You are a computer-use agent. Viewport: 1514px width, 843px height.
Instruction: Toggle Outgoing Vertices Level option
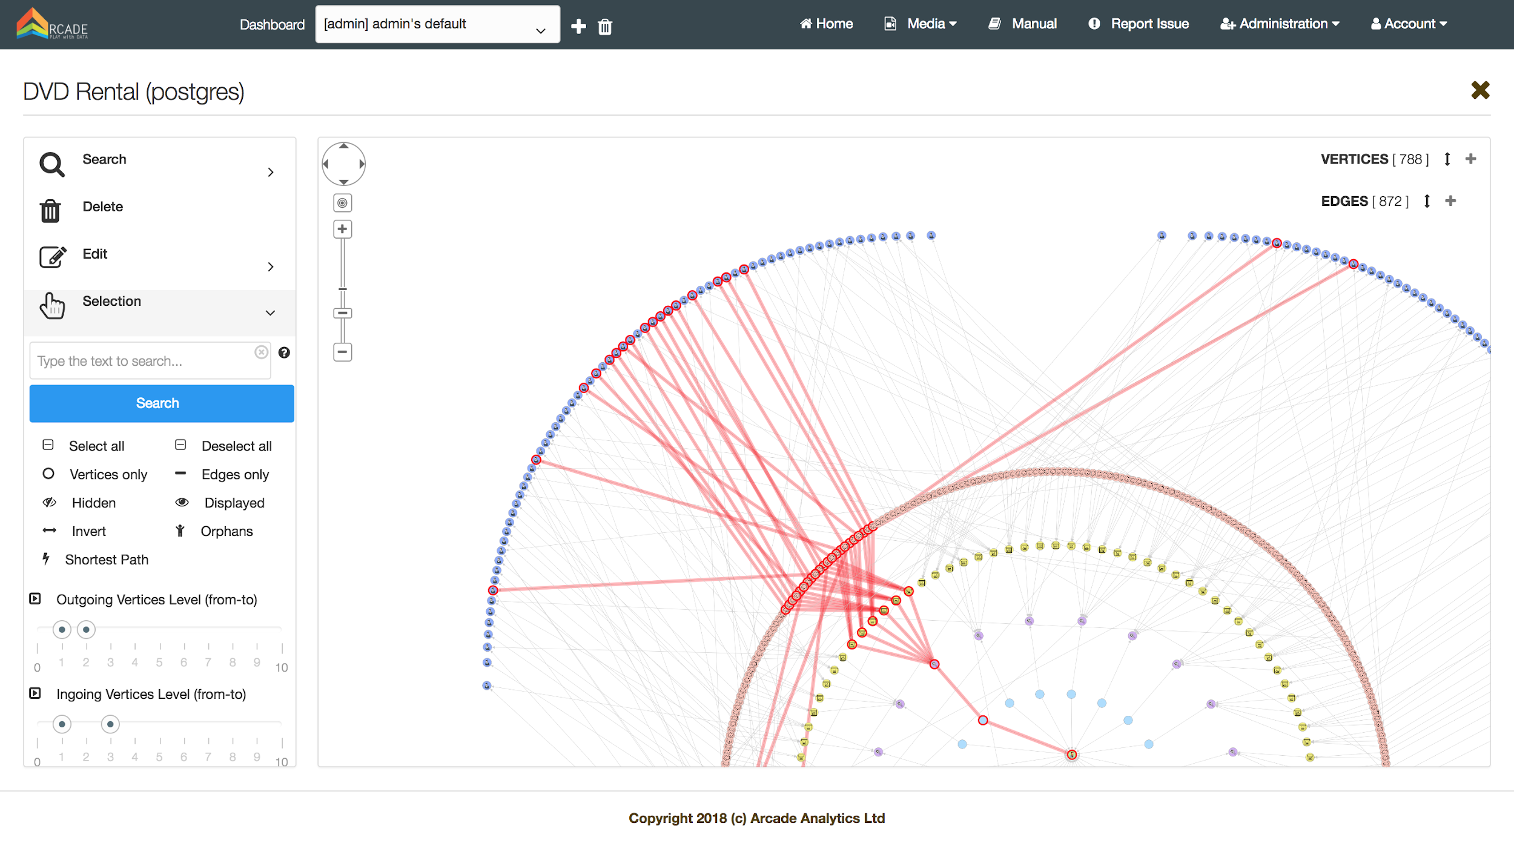pos(35,599)
